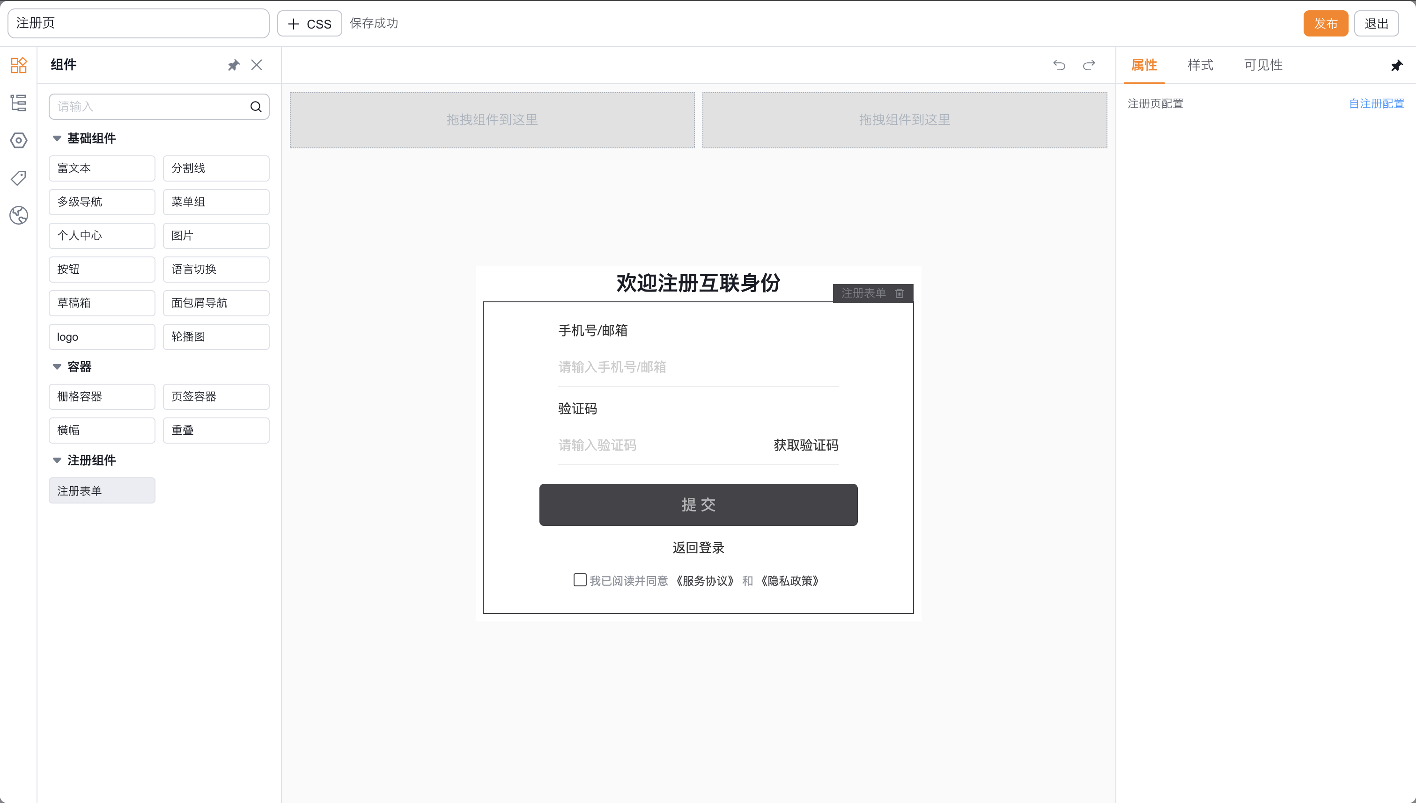
Task: Click the tag icon in left sidebar
Action: click(18, 178)
